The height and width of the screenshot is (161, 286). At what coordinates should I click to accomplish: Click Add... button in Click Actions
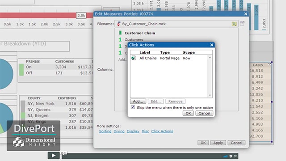[138, 102]
